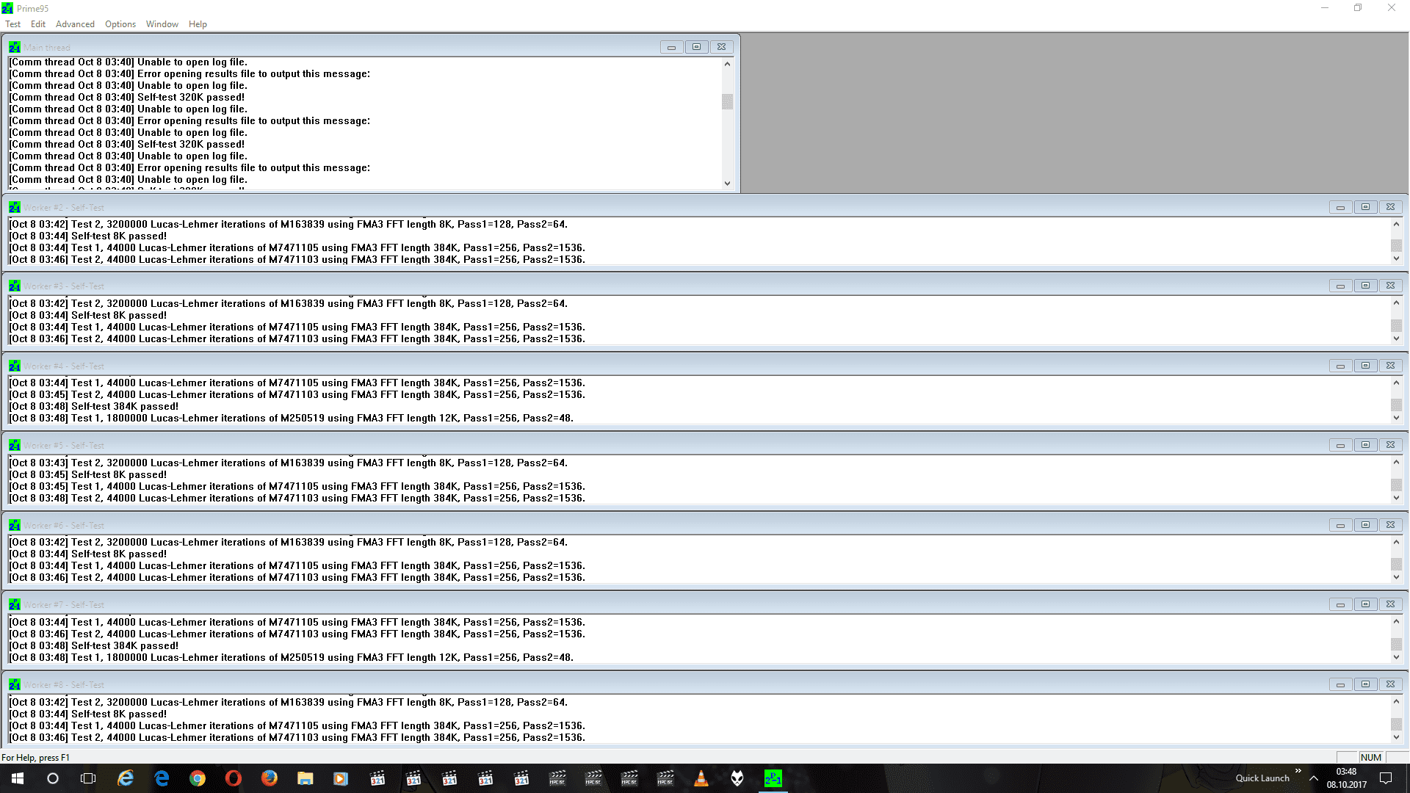1410x793 pixels.
Task: Restore the Worker #5 child window
Action: click(1365, 445)
